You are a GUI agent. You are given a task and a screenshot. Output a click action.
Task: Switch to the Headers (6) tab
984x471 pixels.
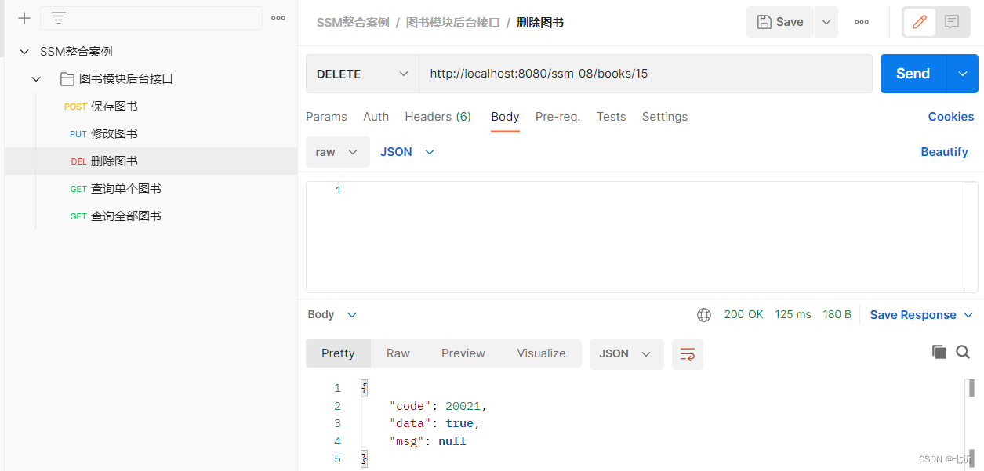[x=437, y=116]
